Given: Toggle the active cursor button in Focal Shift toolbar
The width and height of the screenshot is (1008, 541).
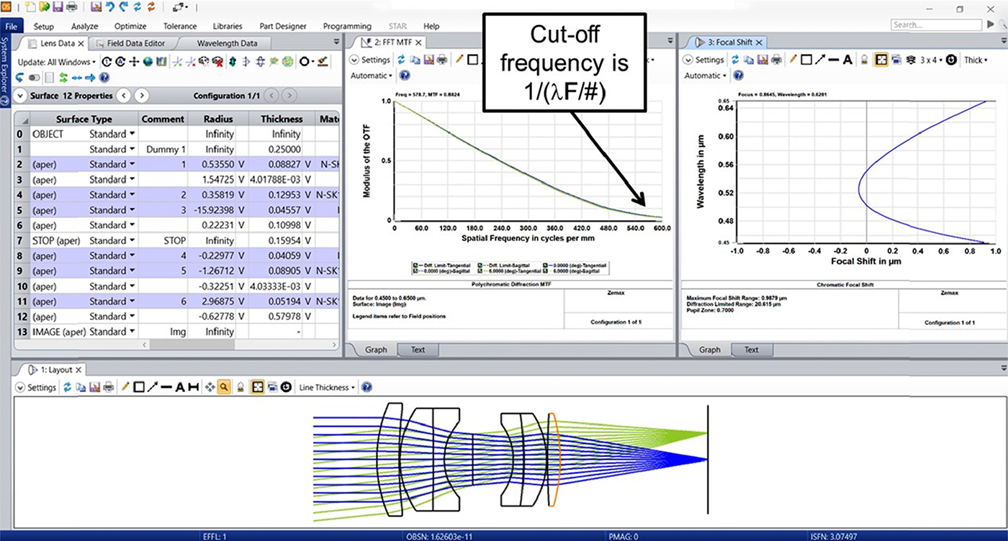Looking at the screenshot, I should pyautogui.click(x=880, y=60).
